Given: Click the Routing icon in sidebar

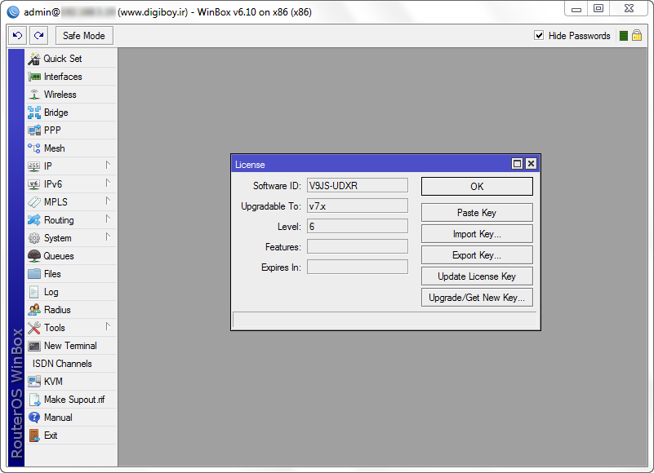Looking at the screenshot, I should tap(34, 220).
